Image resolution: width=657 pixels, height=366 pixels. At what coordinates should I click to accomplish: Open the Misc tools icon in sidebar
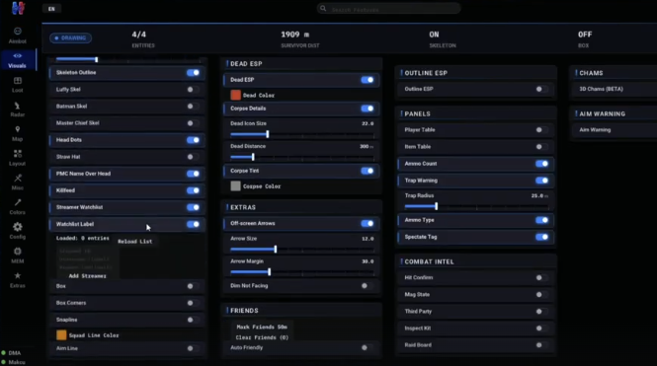click(17, 179)
